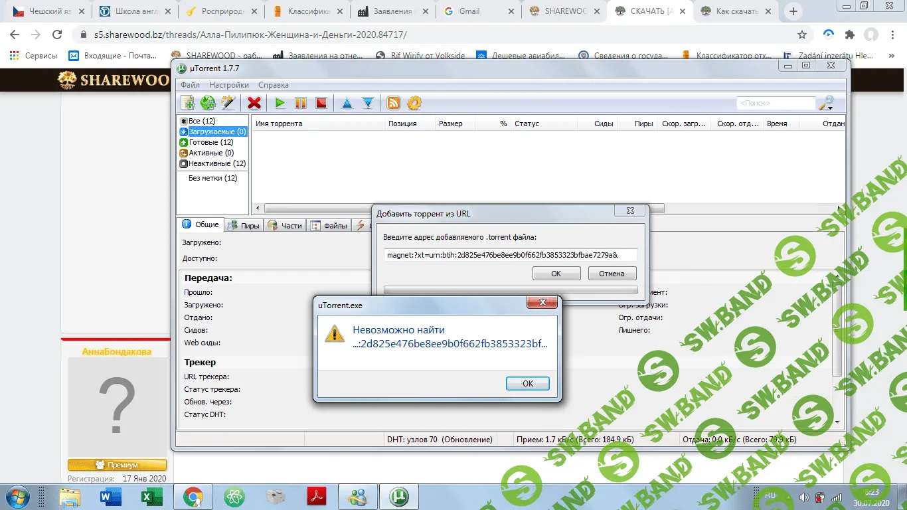This screenshot has width=907, height=510.
Task: Open Preferences via the gear icon
Action: point(414,103)
